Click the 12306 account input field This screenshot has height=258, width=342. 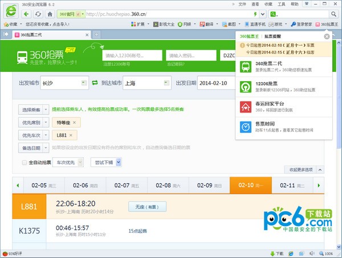pos(132,55)
